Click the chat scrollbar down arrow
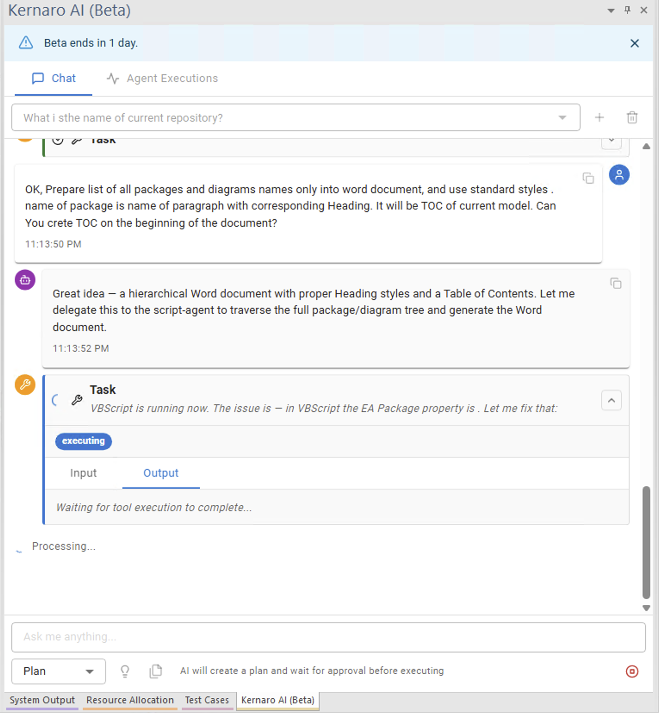 tap(646, 608)
